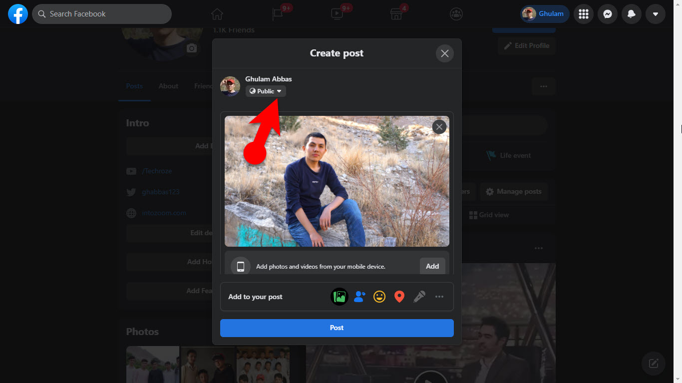The width and height of the screenshot is (682, 383).
Task: Remove the attached photo
Action: (x=439, y=127)
